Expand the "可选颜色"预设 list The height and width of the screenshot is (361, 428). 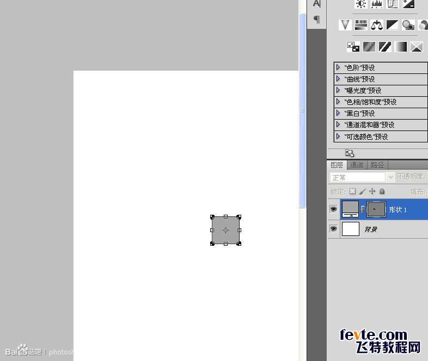pos(338,136)
